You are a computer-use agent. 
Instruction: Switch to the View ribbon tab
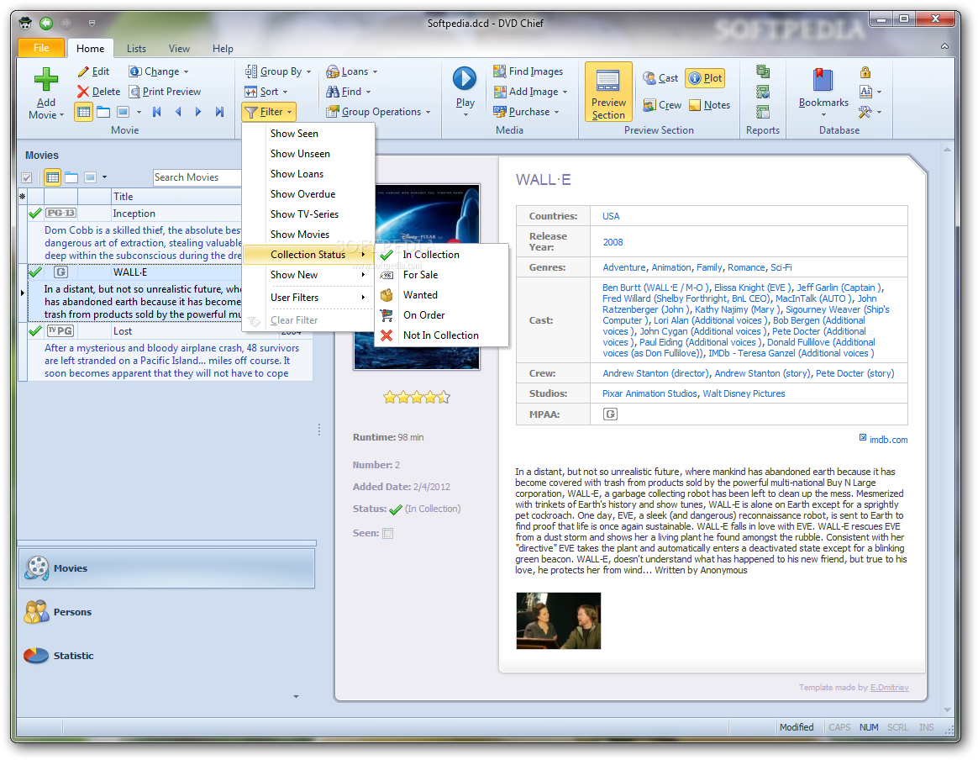point(179,49)
